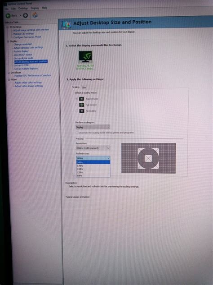The height and width of the screenshot is (285, 213).
Task: Select Adjust desktop size and position
Action: click(x=31, y=62)
